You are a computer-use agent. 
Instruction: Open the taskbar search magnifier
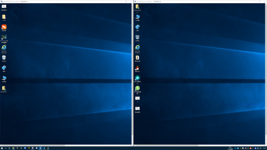(x=5, y=148)
